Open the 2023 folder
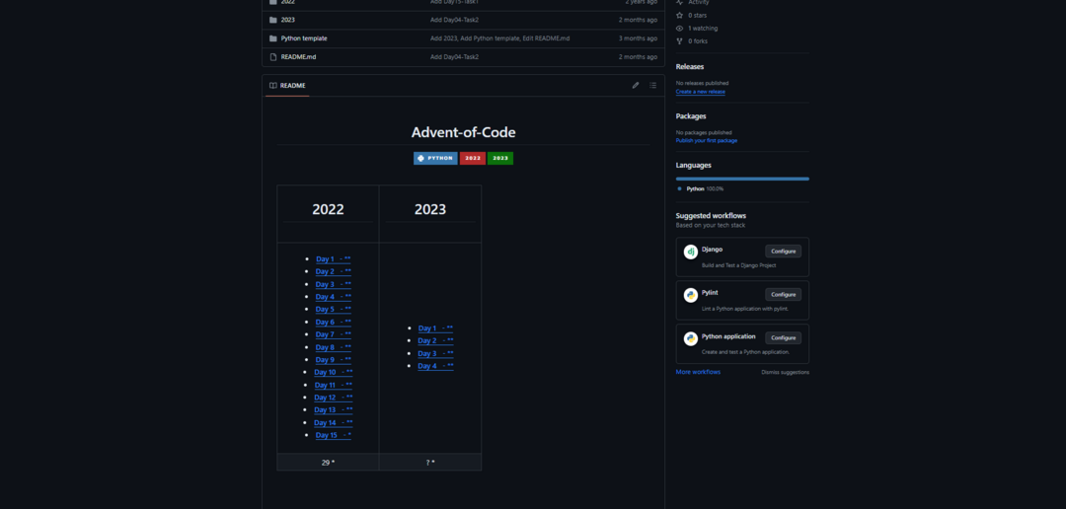1066x509 pixels. click(x=287, y=20)
